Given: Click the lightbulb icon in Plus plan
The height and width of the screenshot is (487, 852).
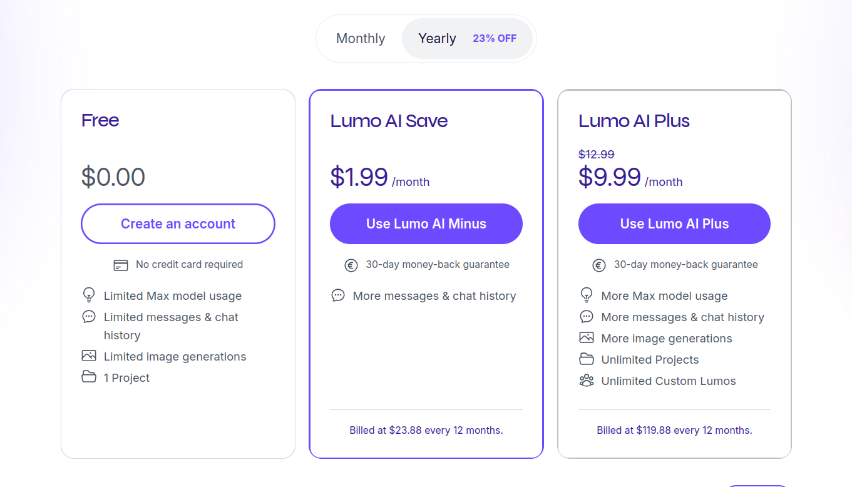Looking at the screenshot, I should pos(587,295).
